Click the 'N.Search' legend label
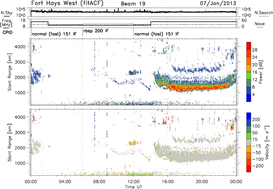The width and height of the screenshot is (273, 189). tap(263, 13)
